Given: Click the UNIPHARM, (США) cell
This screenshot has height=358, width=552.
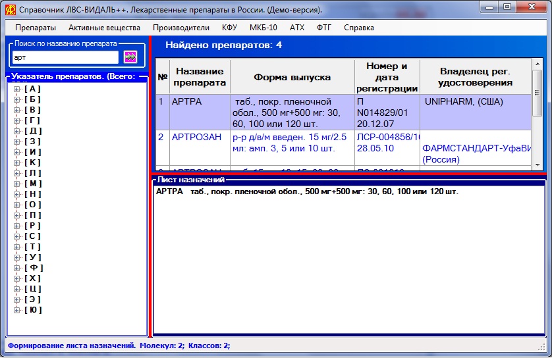Looking at the screenshot, I should click(475, 112).
